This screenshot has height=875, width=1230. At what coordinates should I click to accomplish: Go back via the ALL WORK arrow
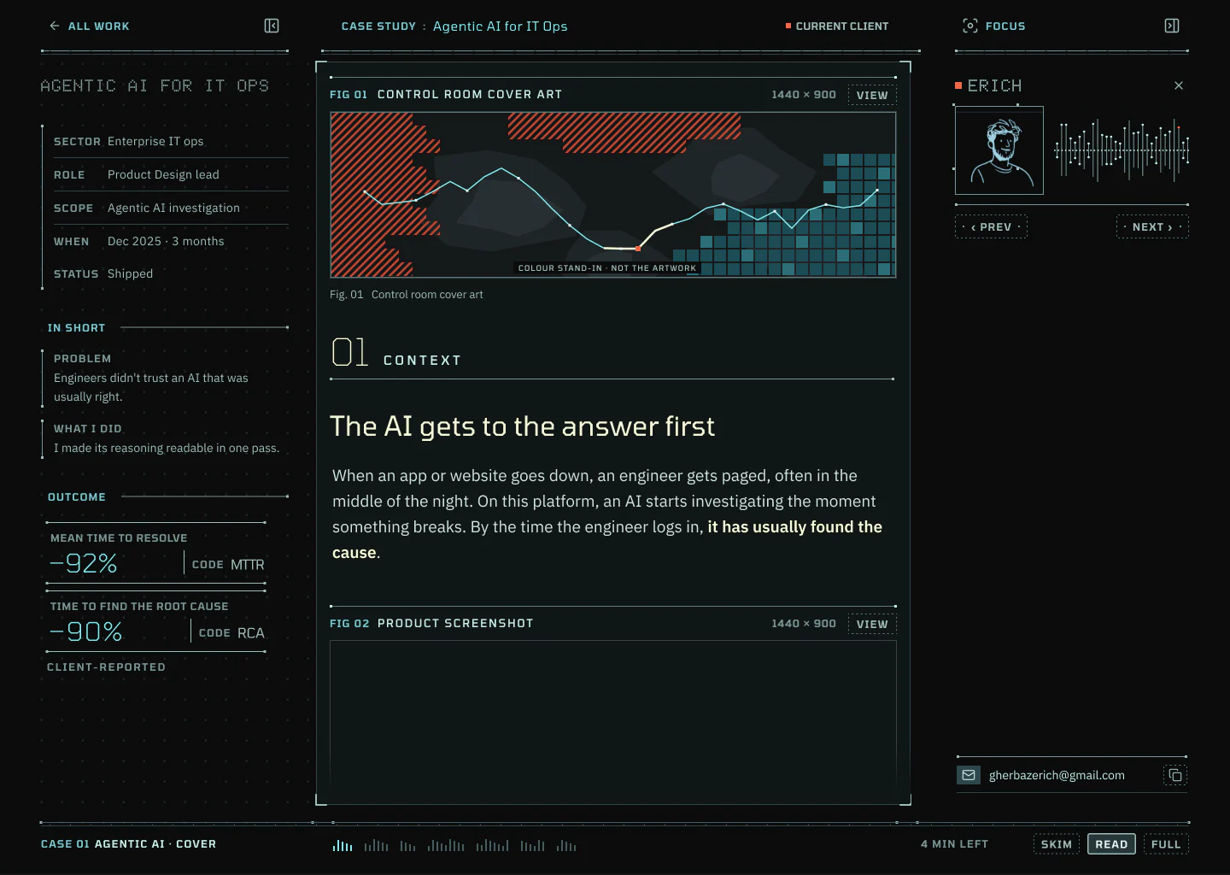[x=89, y=26]
